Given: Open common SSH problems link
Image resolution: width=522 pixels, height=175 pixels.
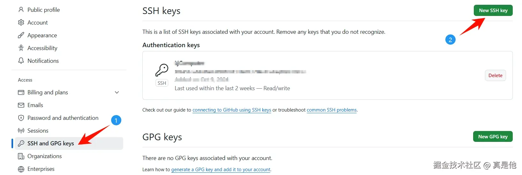Looking at the screenshot, I should tap(331, 110).
